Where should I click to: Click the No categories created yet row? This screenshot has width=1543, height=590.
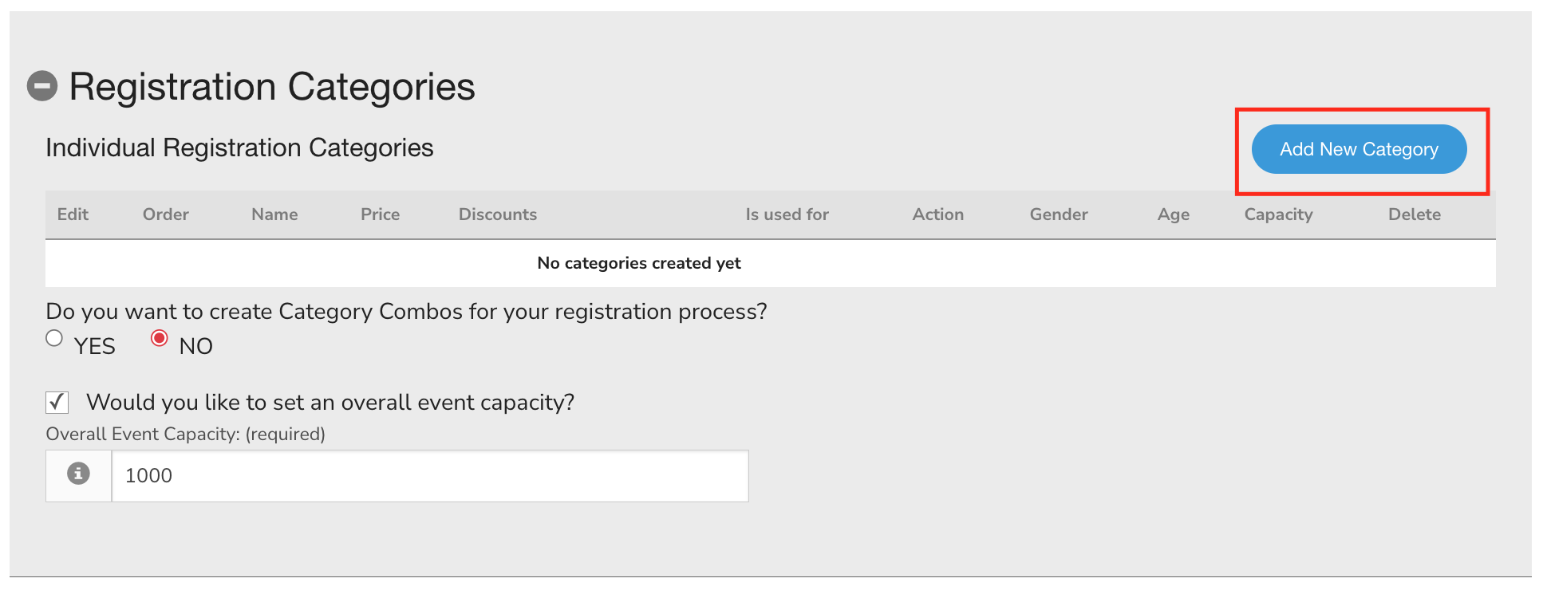tap(638, 263)
